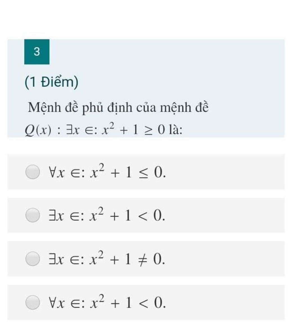The height and width of the screenshot is (336, 288).
Task: Click the ∃ symbol in the second answer
Action: pyautogui.click(x=52, y=216)
